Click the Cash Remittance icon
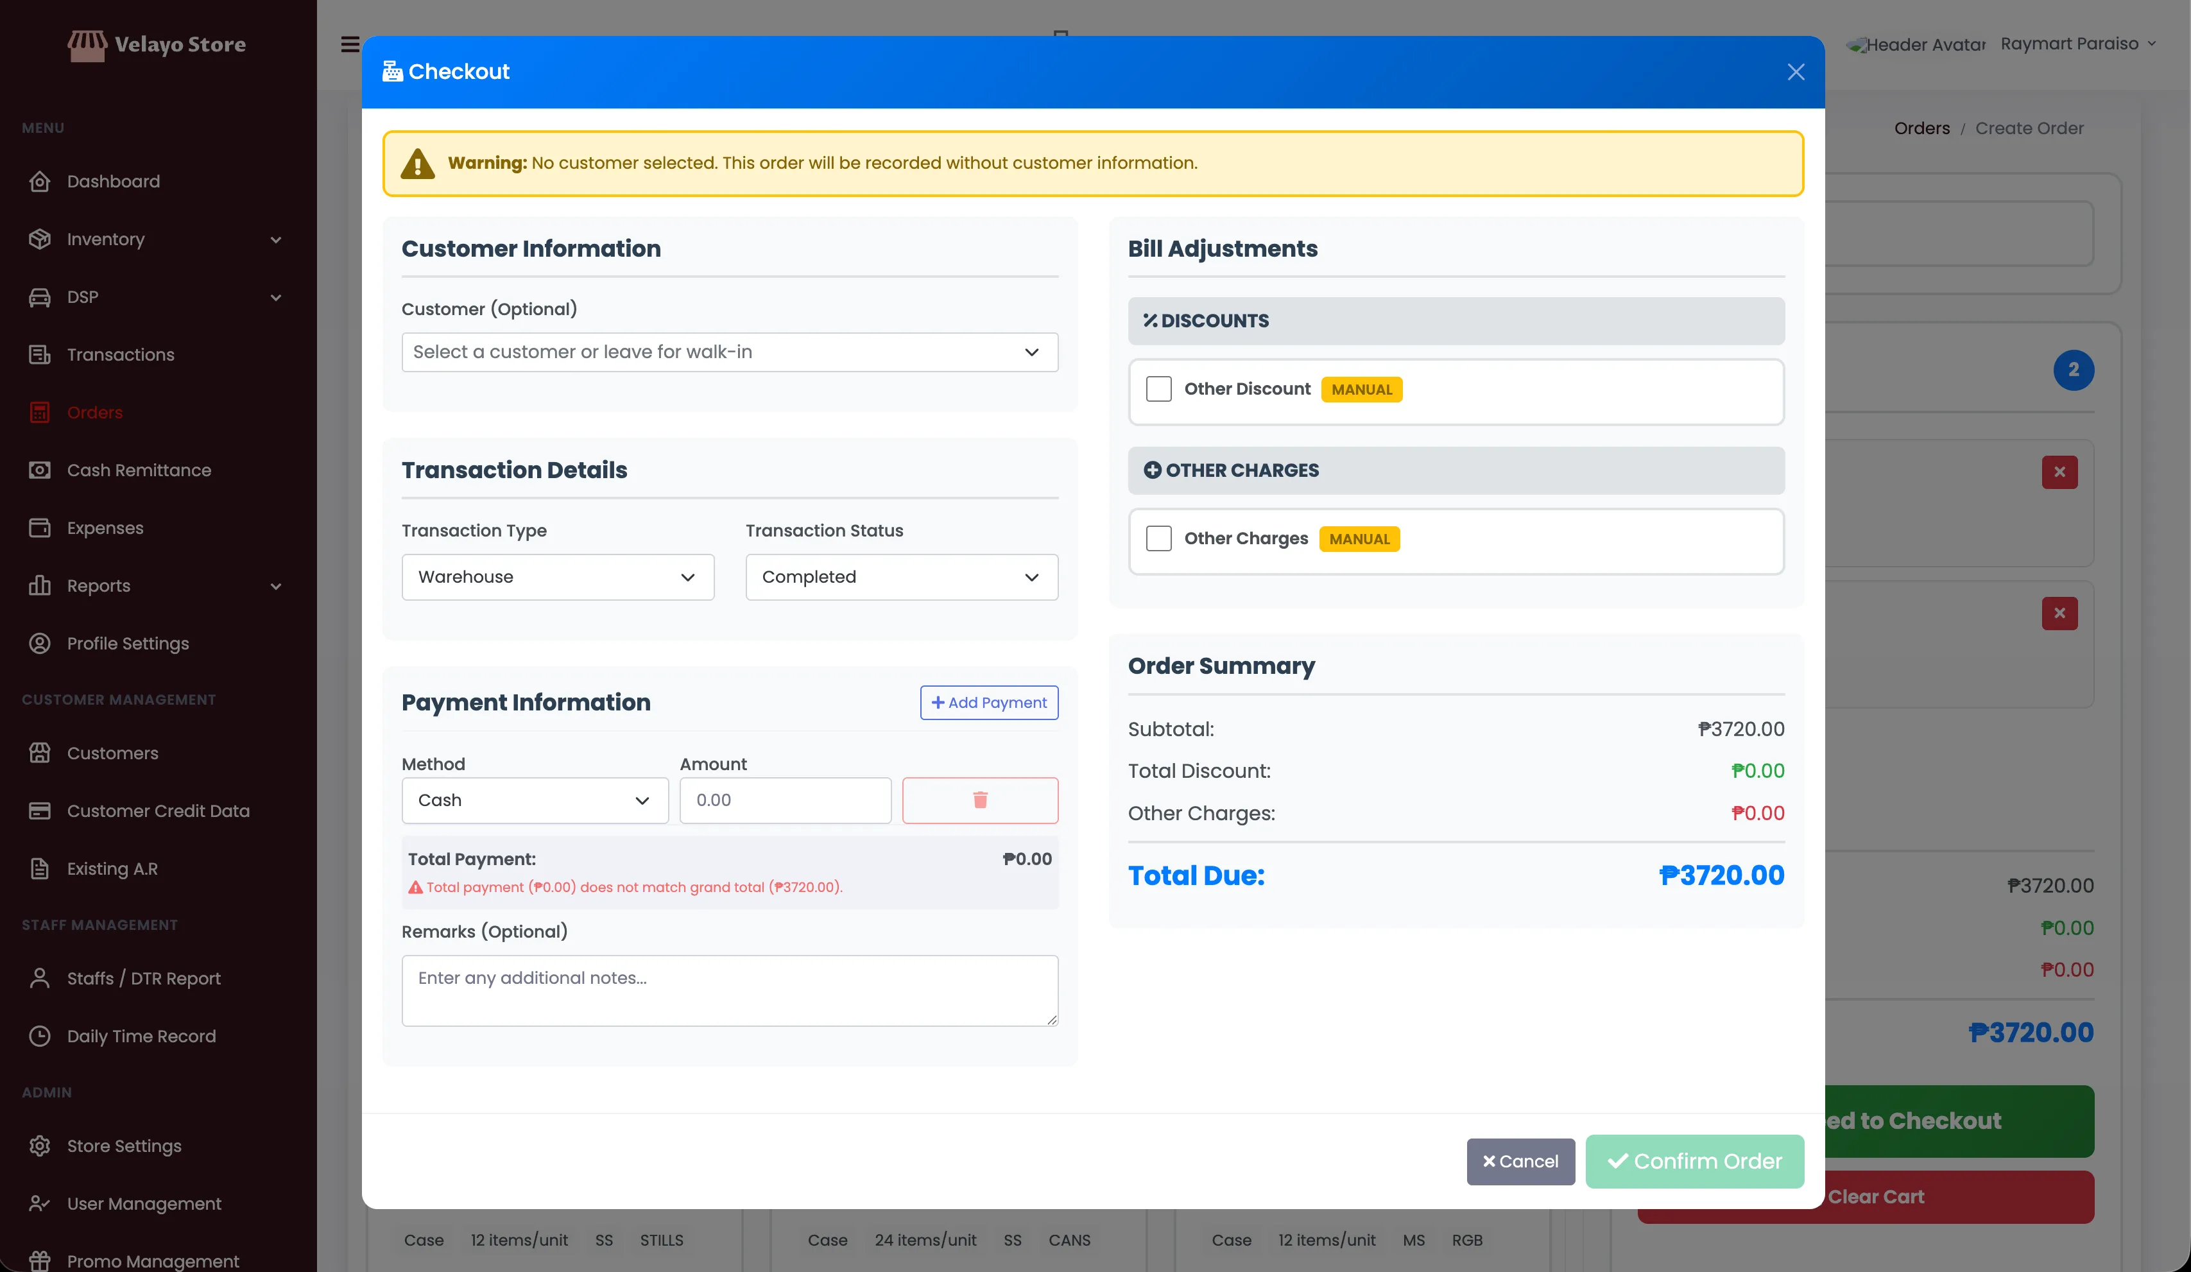Screen dimensions: 2191x1272 click(39, 470)
